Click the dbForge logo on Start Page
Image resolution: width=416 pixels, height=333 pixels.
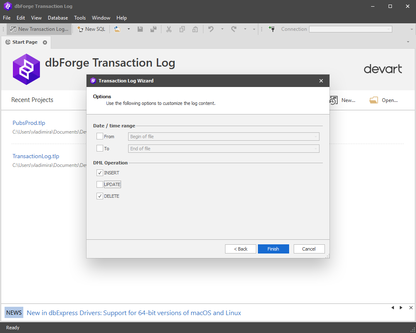click(x=26, y=70)
